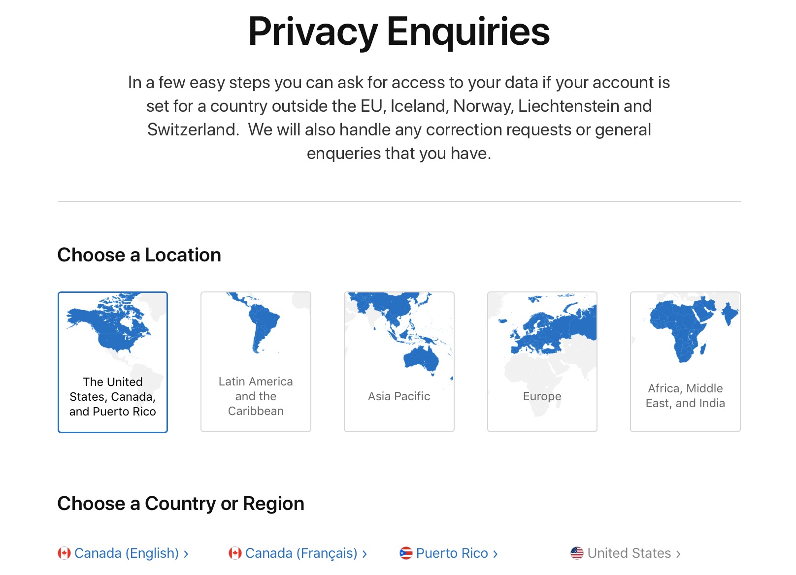Screen dimensions: 796x575
Task: Click the chevron after Puerto Rico
Action: pos(496,554)
